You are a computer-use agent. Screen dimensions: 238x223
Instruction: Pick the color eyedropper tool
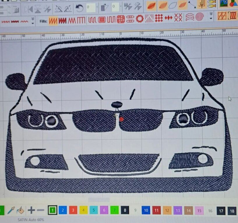tap(11, 210)
